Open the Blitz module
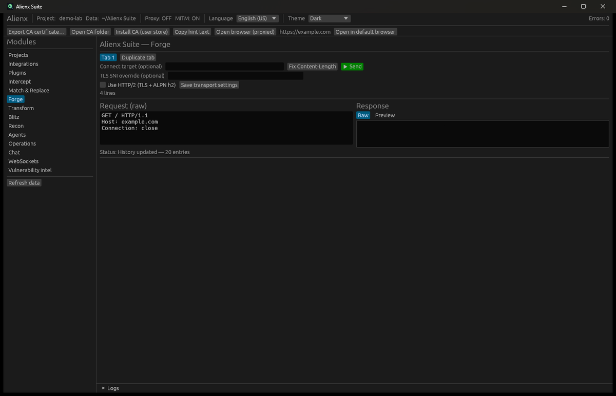 pos(14,117)
